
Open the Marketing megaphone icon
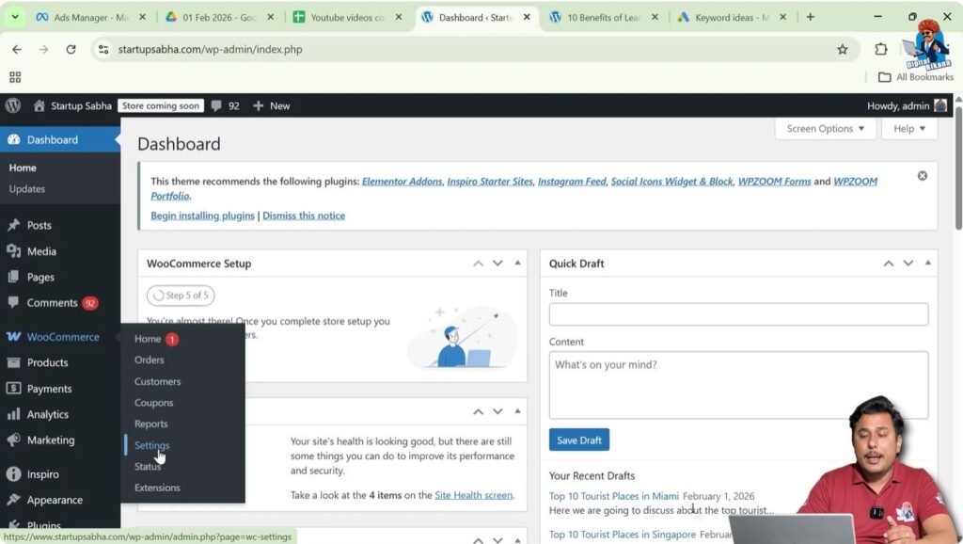click(x=14, y=440)
